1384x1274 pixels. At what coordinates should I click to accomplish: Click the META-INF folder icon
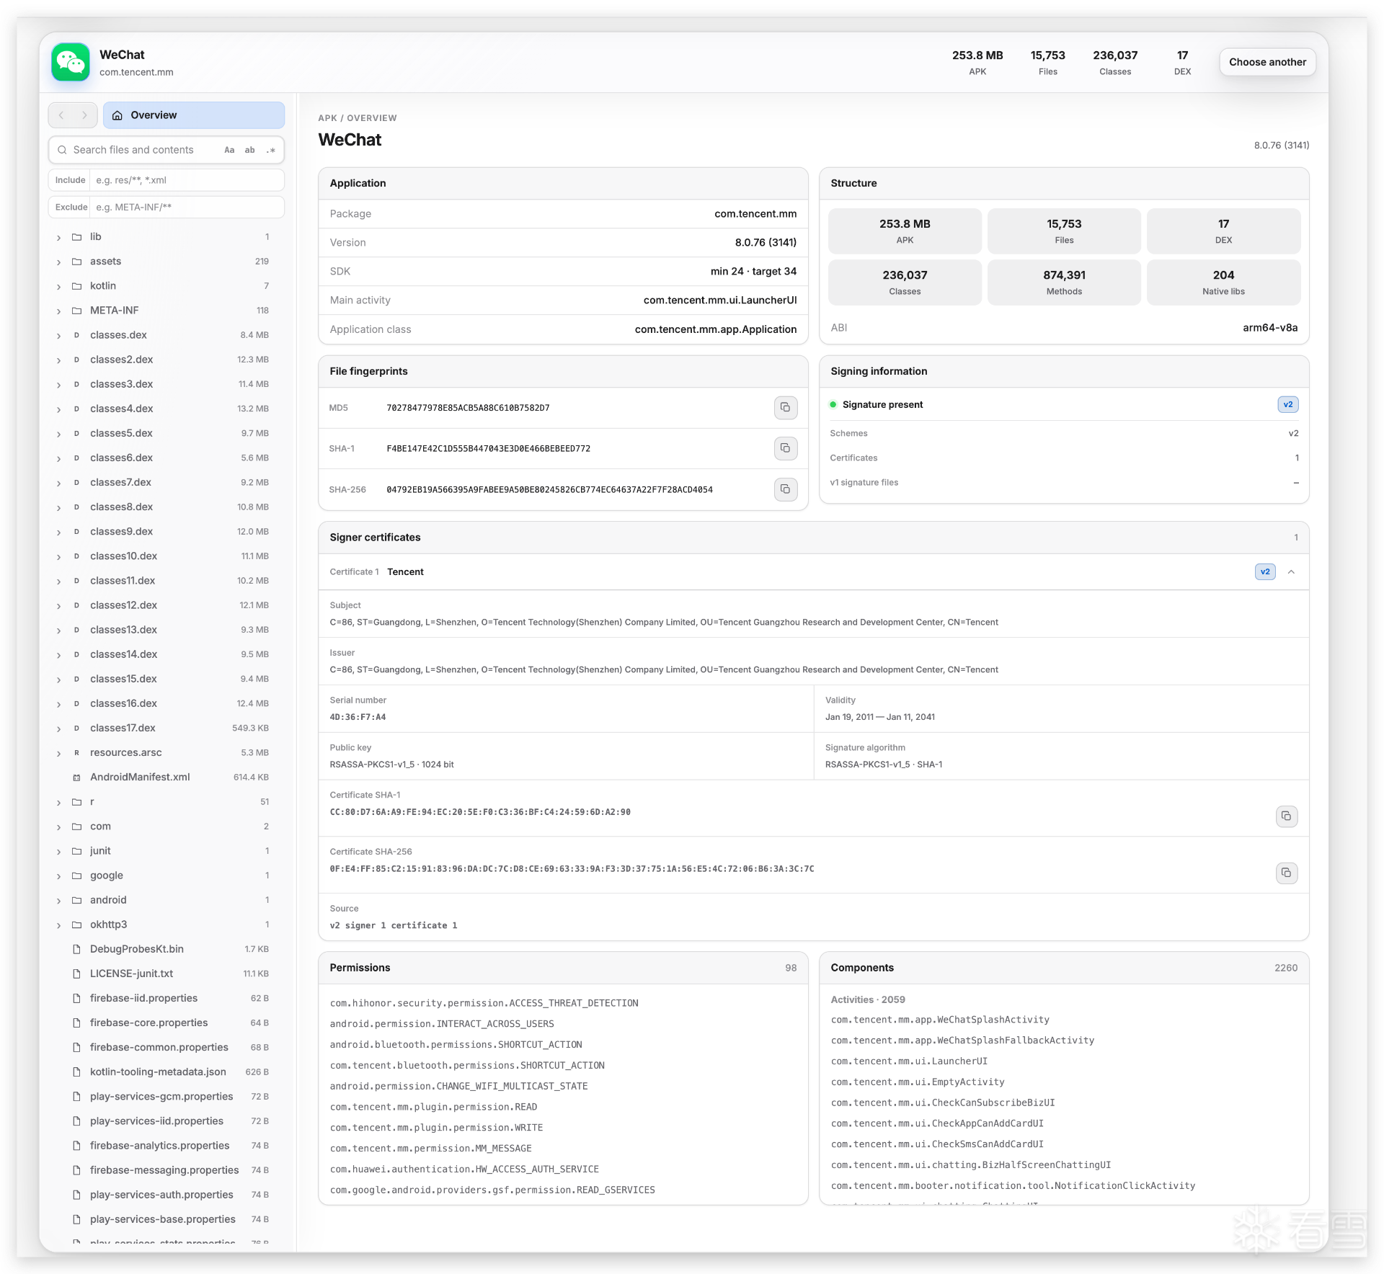click(76, 311)
